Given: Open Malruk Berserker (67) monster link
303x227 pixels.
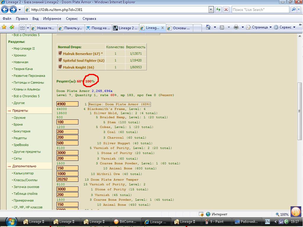Looking at the screenshot, I should 81,54.
